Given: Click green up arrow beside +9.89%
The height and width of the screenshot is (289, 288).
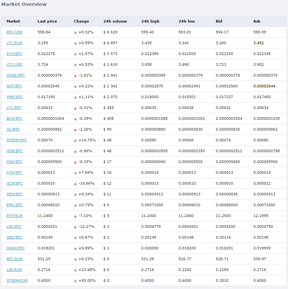Looking at the screenshot, I should 75,249.
